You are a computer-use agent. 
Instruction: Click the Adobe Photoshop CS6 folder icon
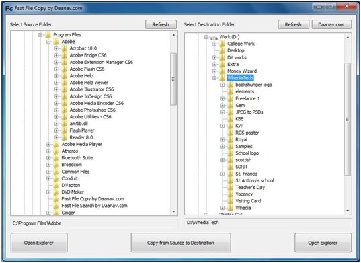coord(65,110)
